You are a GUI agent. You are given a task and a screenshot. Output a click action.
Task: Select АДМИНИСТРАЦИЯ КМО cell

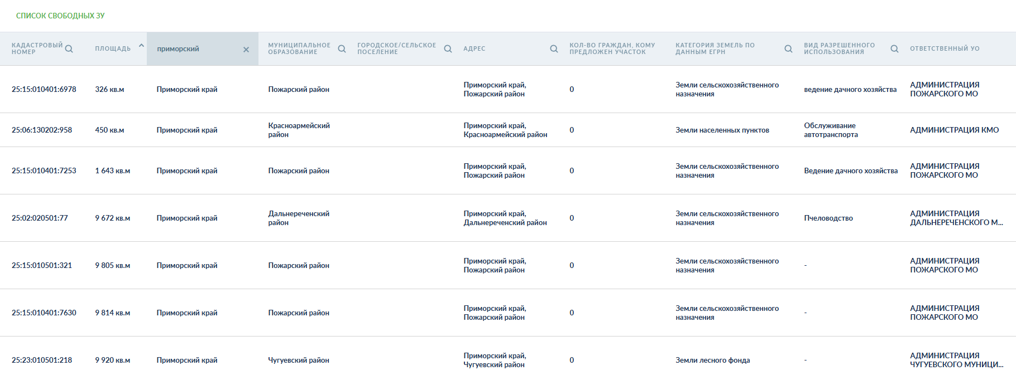[x=955, y=130]
